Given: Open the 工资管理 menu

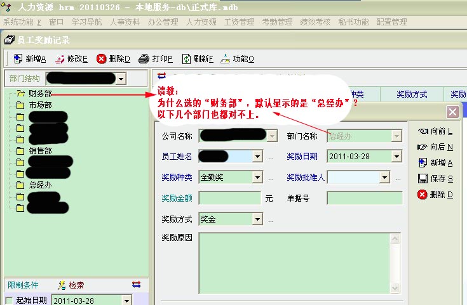Looking at the screenshot, I should coord(239,22).
